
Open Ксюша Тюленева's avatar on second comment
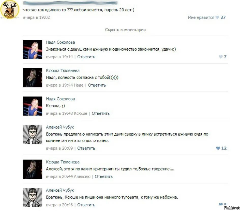(33, 78)
